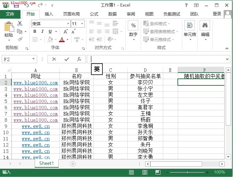Increase font size with large A

point(66,31)
